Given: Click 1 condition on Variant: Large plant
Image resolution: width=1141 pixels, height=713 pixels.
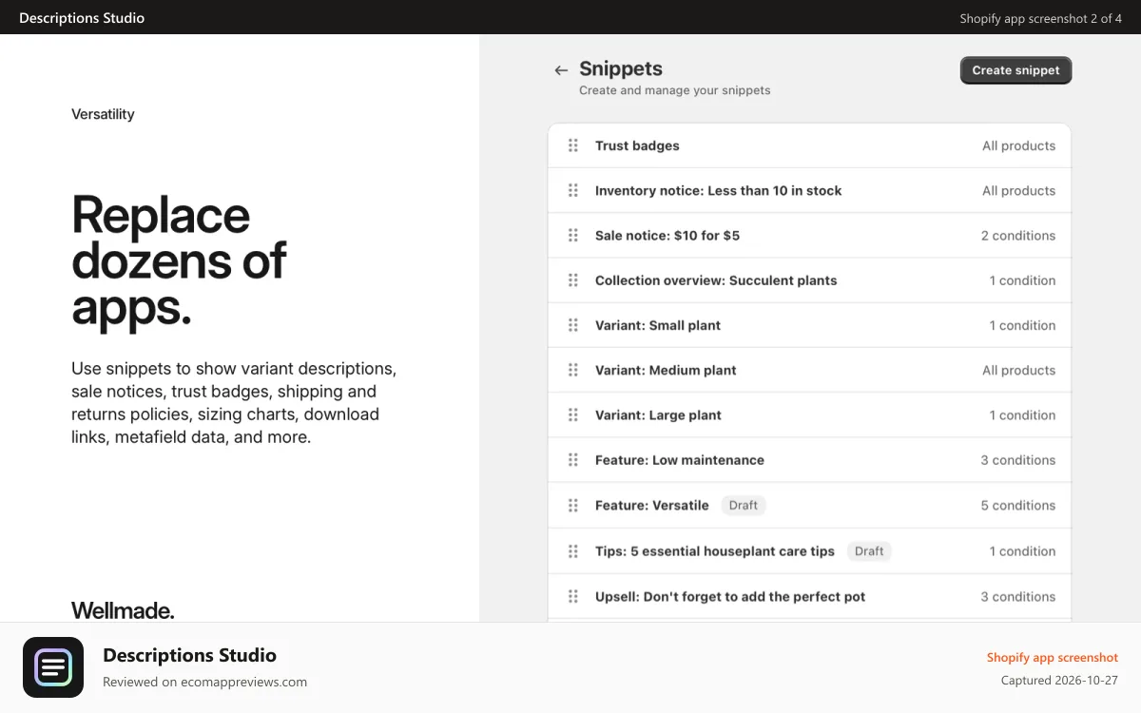Looking at the screenshot, I should (1022, 414).
